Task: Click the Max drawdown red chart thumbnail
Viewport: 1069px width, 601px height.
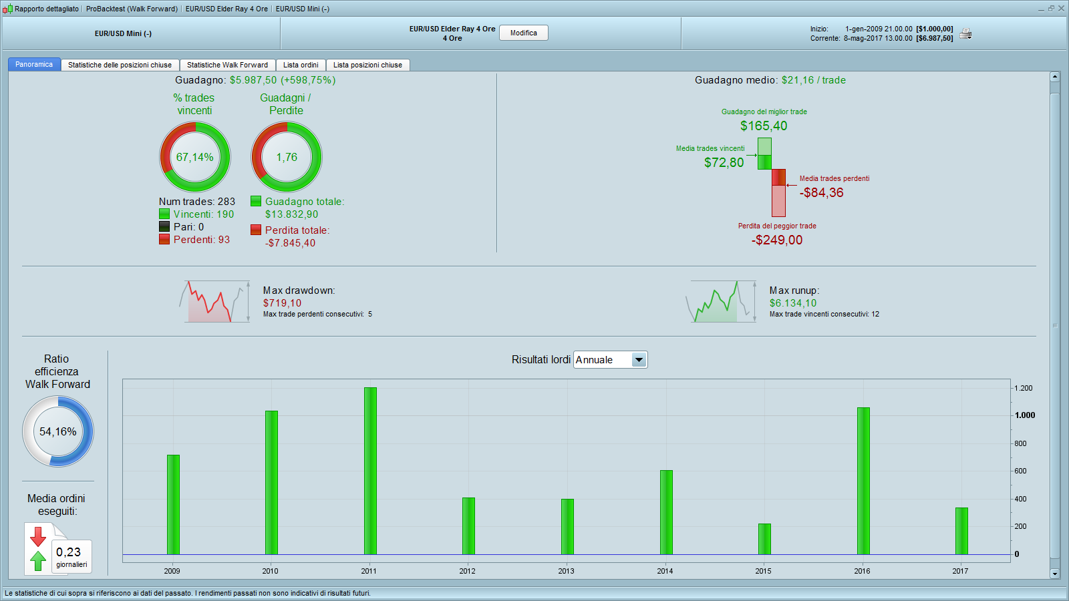Action: tap(214, 301)
